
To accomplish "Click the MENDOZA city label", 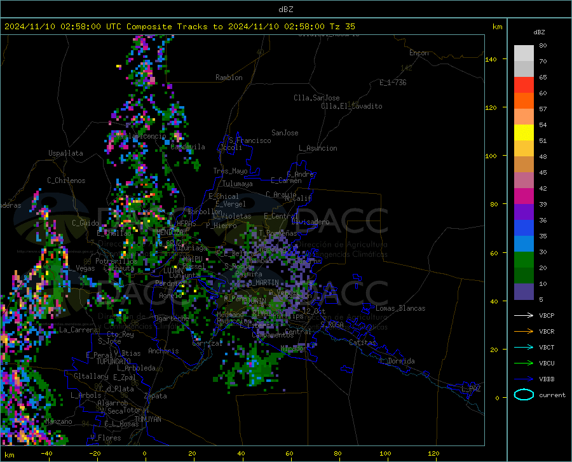I will tap(170, 232).
